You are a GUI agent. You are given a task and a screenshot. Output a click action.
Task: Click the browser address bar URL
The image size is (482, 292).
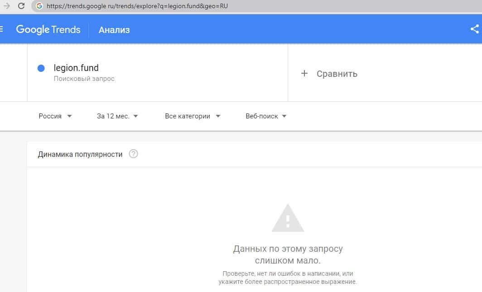[x=136, y=6]
